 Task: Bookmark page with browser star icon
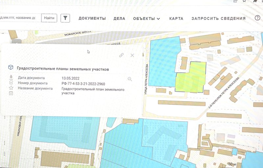(244, 1)
